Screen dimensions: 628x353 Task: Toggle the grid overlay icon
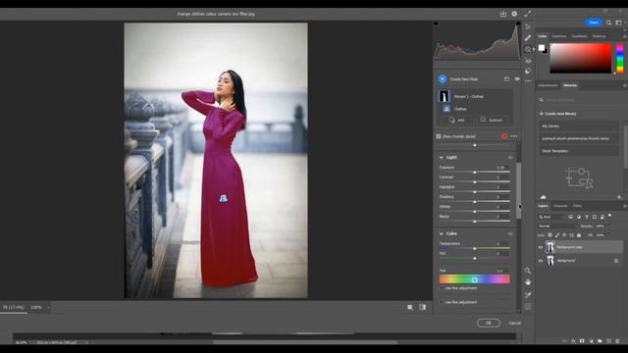tap(528, 307)
